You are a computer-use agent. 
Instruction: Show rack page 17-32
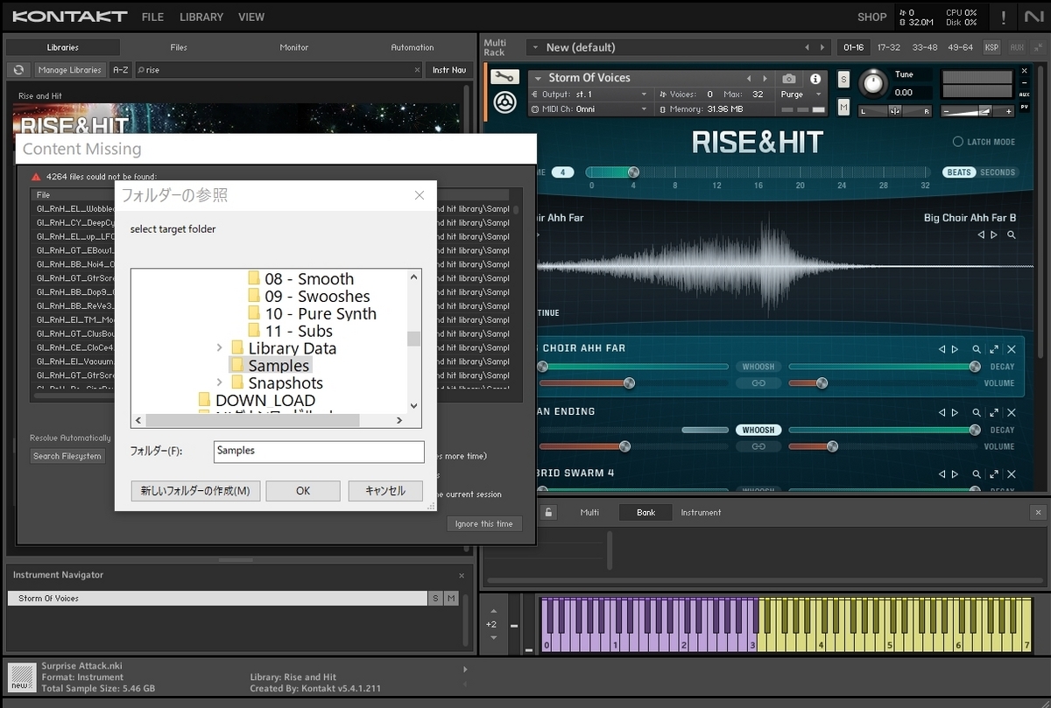tap(889, 47)
